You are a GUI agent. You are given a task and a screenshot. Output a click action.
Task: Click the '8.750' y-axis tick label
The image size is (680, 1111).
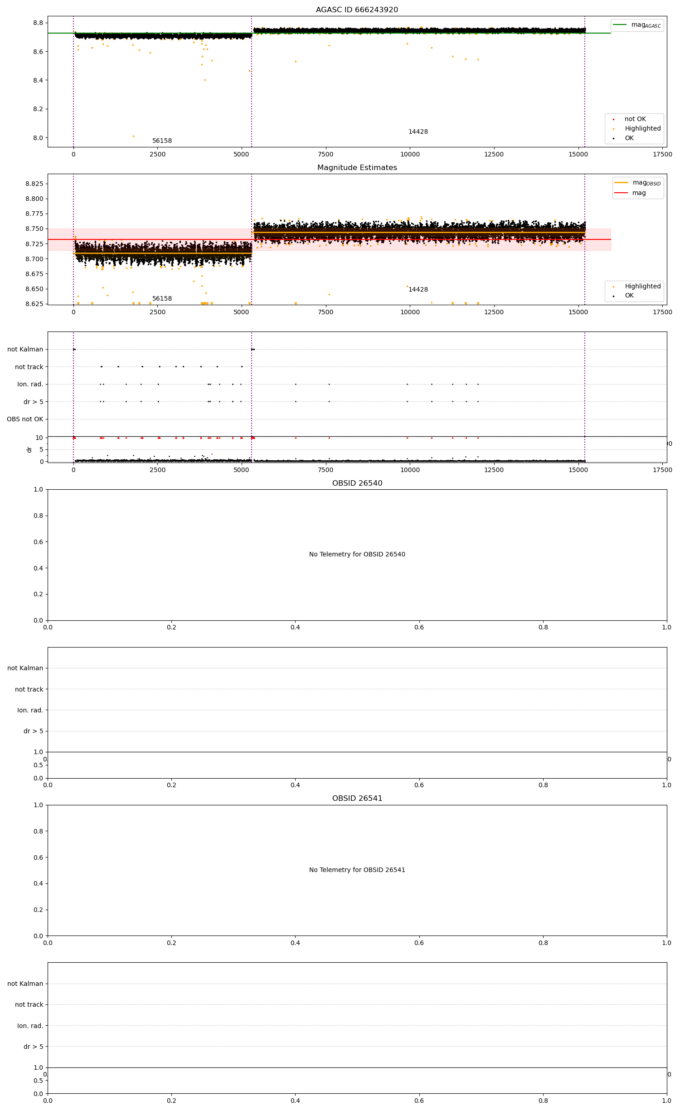pyautogui.click(x=34, y=229)
